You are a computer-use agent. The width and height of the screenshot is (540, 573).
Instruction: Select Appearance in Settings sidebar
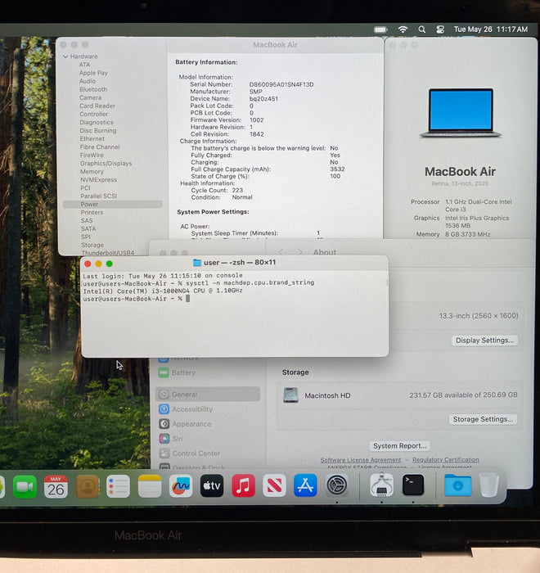coord(208,424)
